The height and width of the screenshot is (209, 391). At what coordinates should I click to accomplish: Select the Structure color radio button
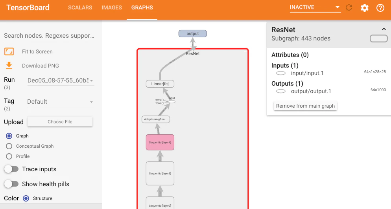tap(26, 198)
